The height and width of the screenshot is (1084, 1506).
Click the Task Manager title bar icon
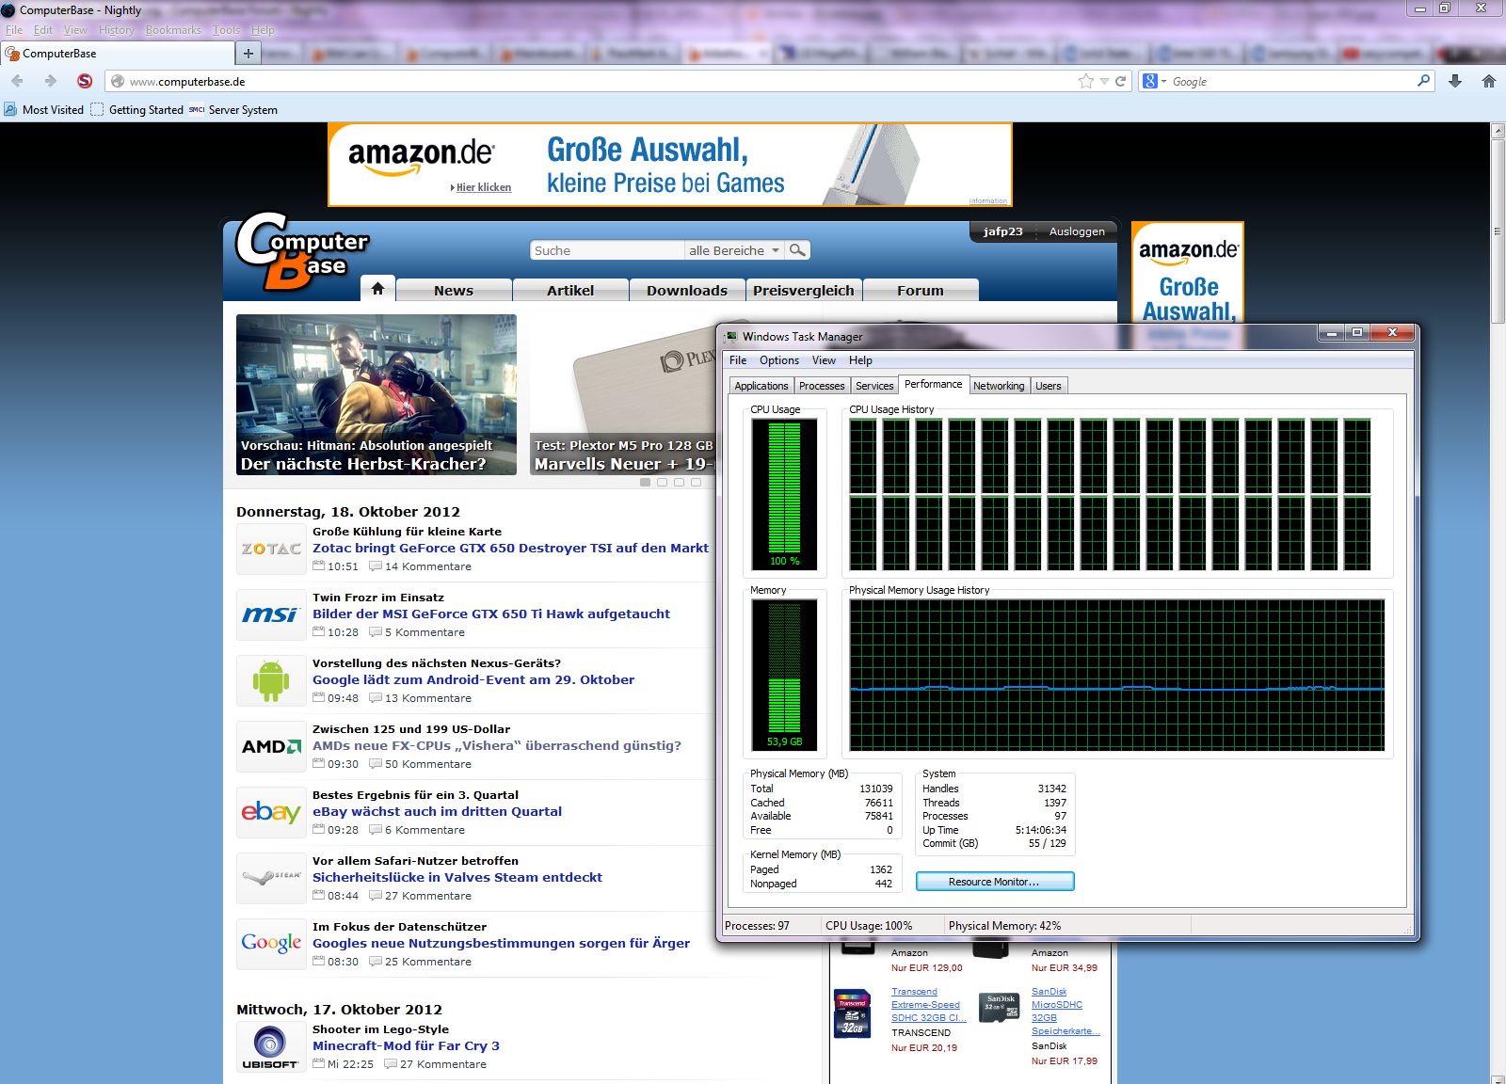(x=731, y=336)
